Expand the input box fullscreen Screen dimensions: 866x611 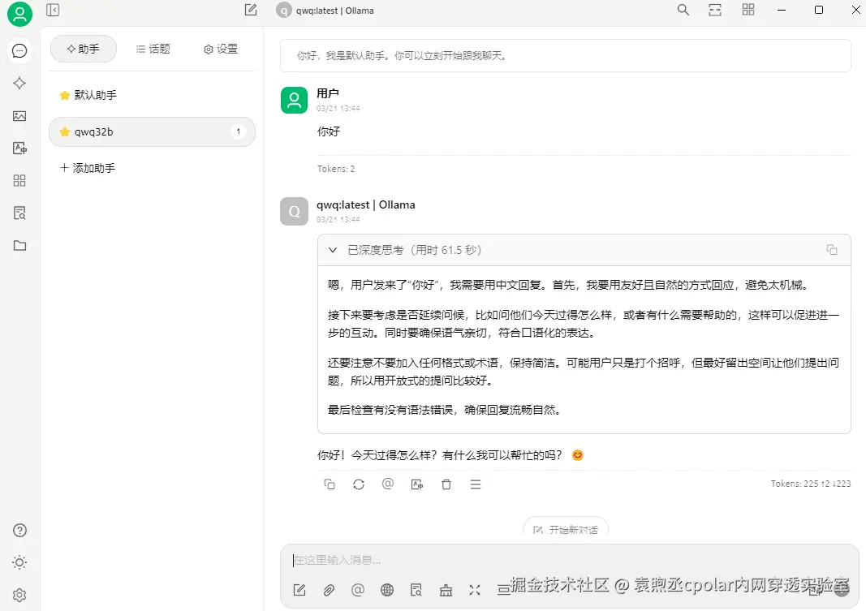pyautogui.click(x=475, y=590)
